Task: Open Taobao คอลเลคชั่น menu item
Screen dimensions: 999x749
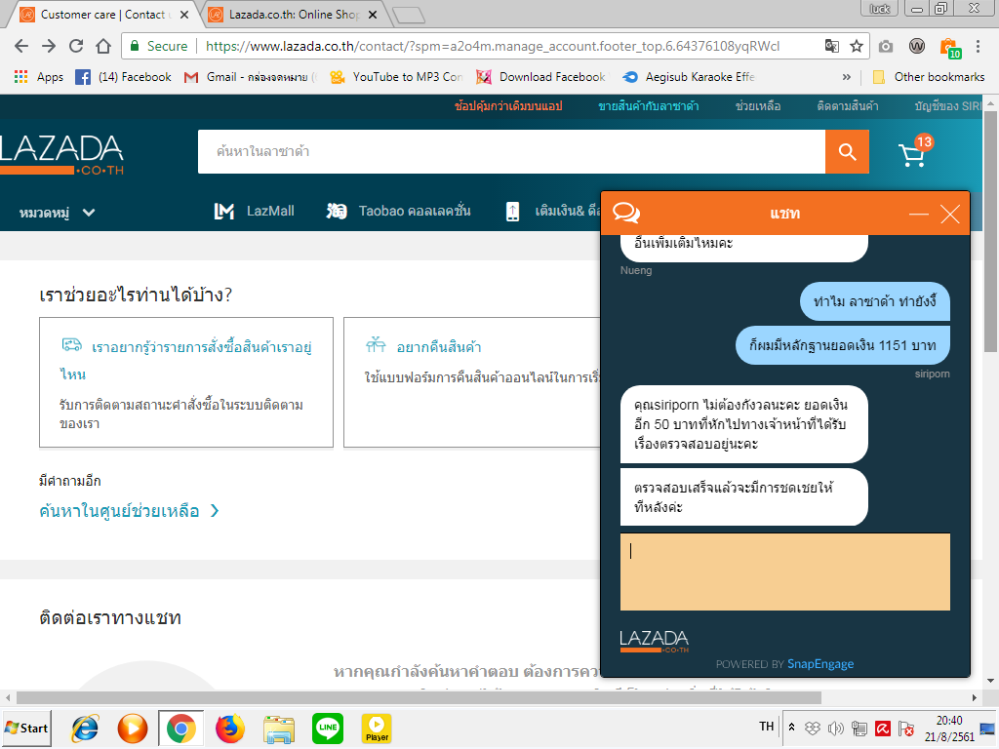Action: 399,211
